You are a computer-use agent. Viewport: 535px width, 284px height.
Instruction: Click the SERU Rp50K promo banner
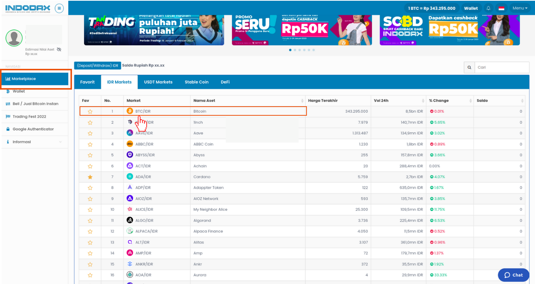302,30
